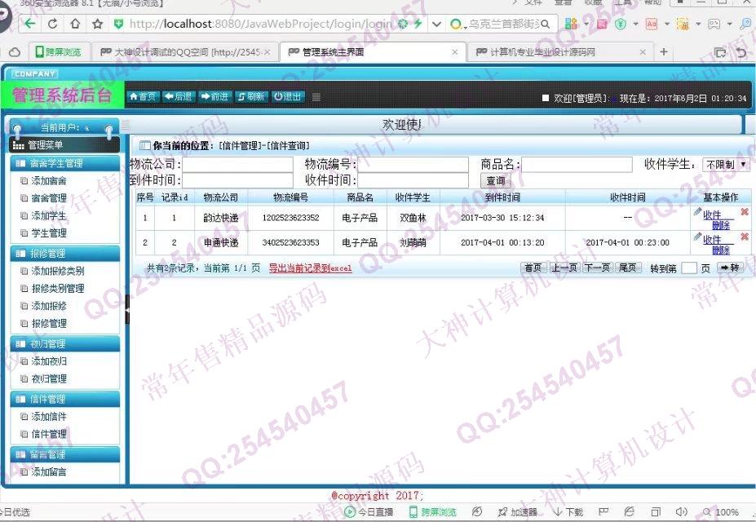Open 信件管理 item in sidebar

(49, 434)
